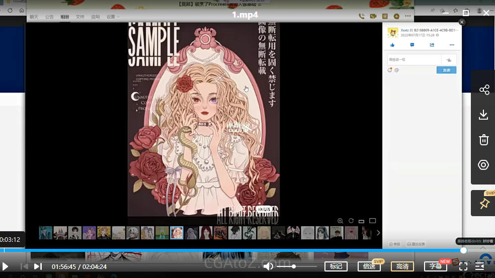The height and width of the screenshot is (278, 495).
Task: Open the 倍速 playback speed menu
Action: tap(369, 266)
